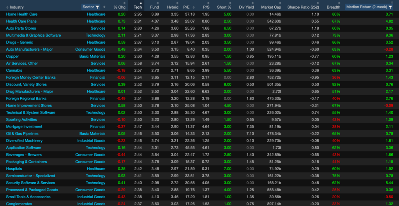
Task: Open Small Tools & Accessories industry
Action: 28,197
